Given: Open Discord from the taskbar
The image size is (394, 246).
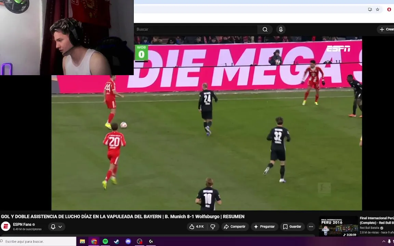Looking at the screenshot, I should (x=128, y=242).
